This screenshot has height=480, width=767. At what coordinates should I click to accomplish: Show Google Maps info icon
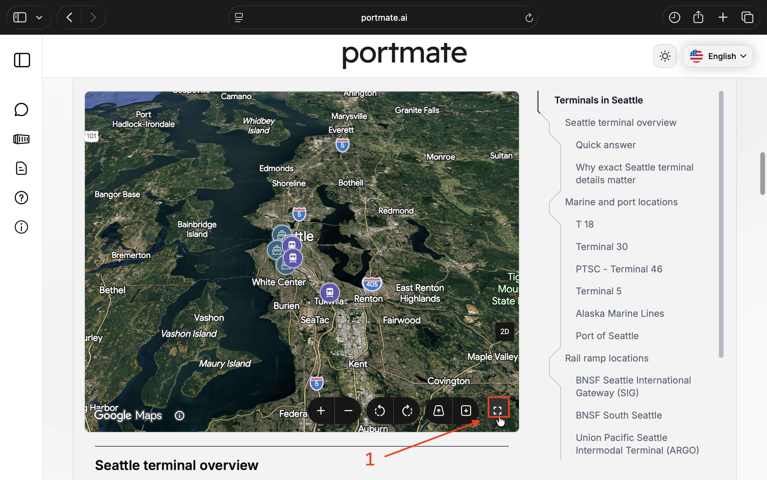coord(180,415)
